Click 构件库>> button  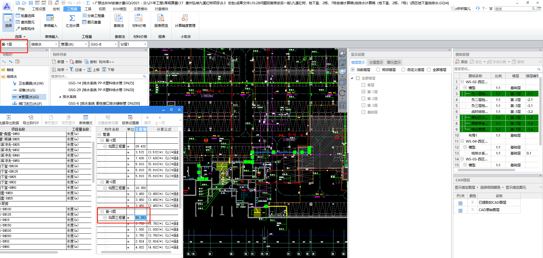point(106,62)
